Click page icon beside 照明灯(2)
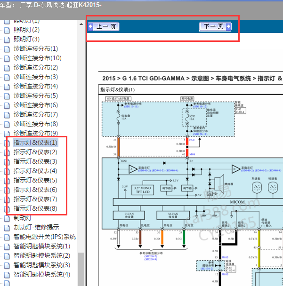283x286 pixels. [7, 30]
